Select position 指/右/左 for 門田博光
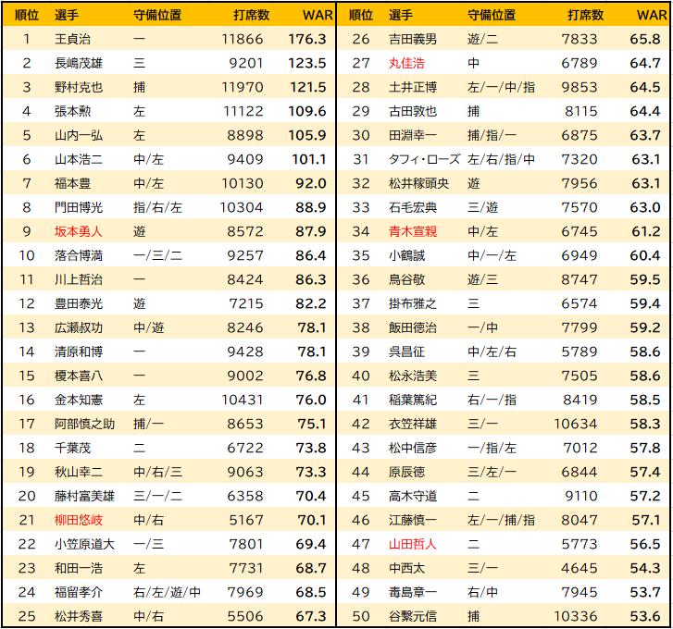Viewport: 673px width, 629px height. click(x=157, y=207)
